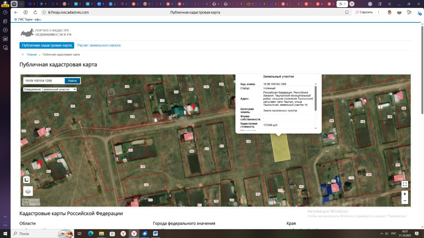The height and width of the screenshot is (238, 424).
Task: Click parcel labeled 247 on the map
Action: (x=88, y=97)
